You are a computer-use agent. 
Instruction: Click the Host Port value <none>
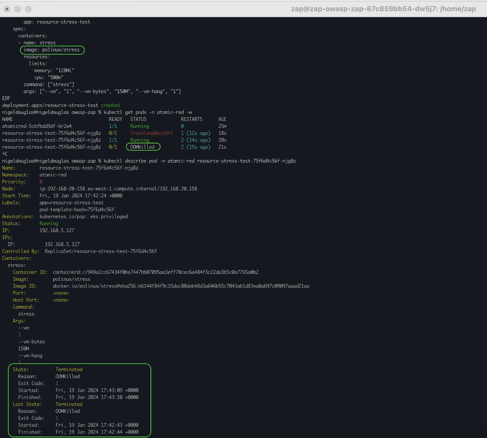61,300
